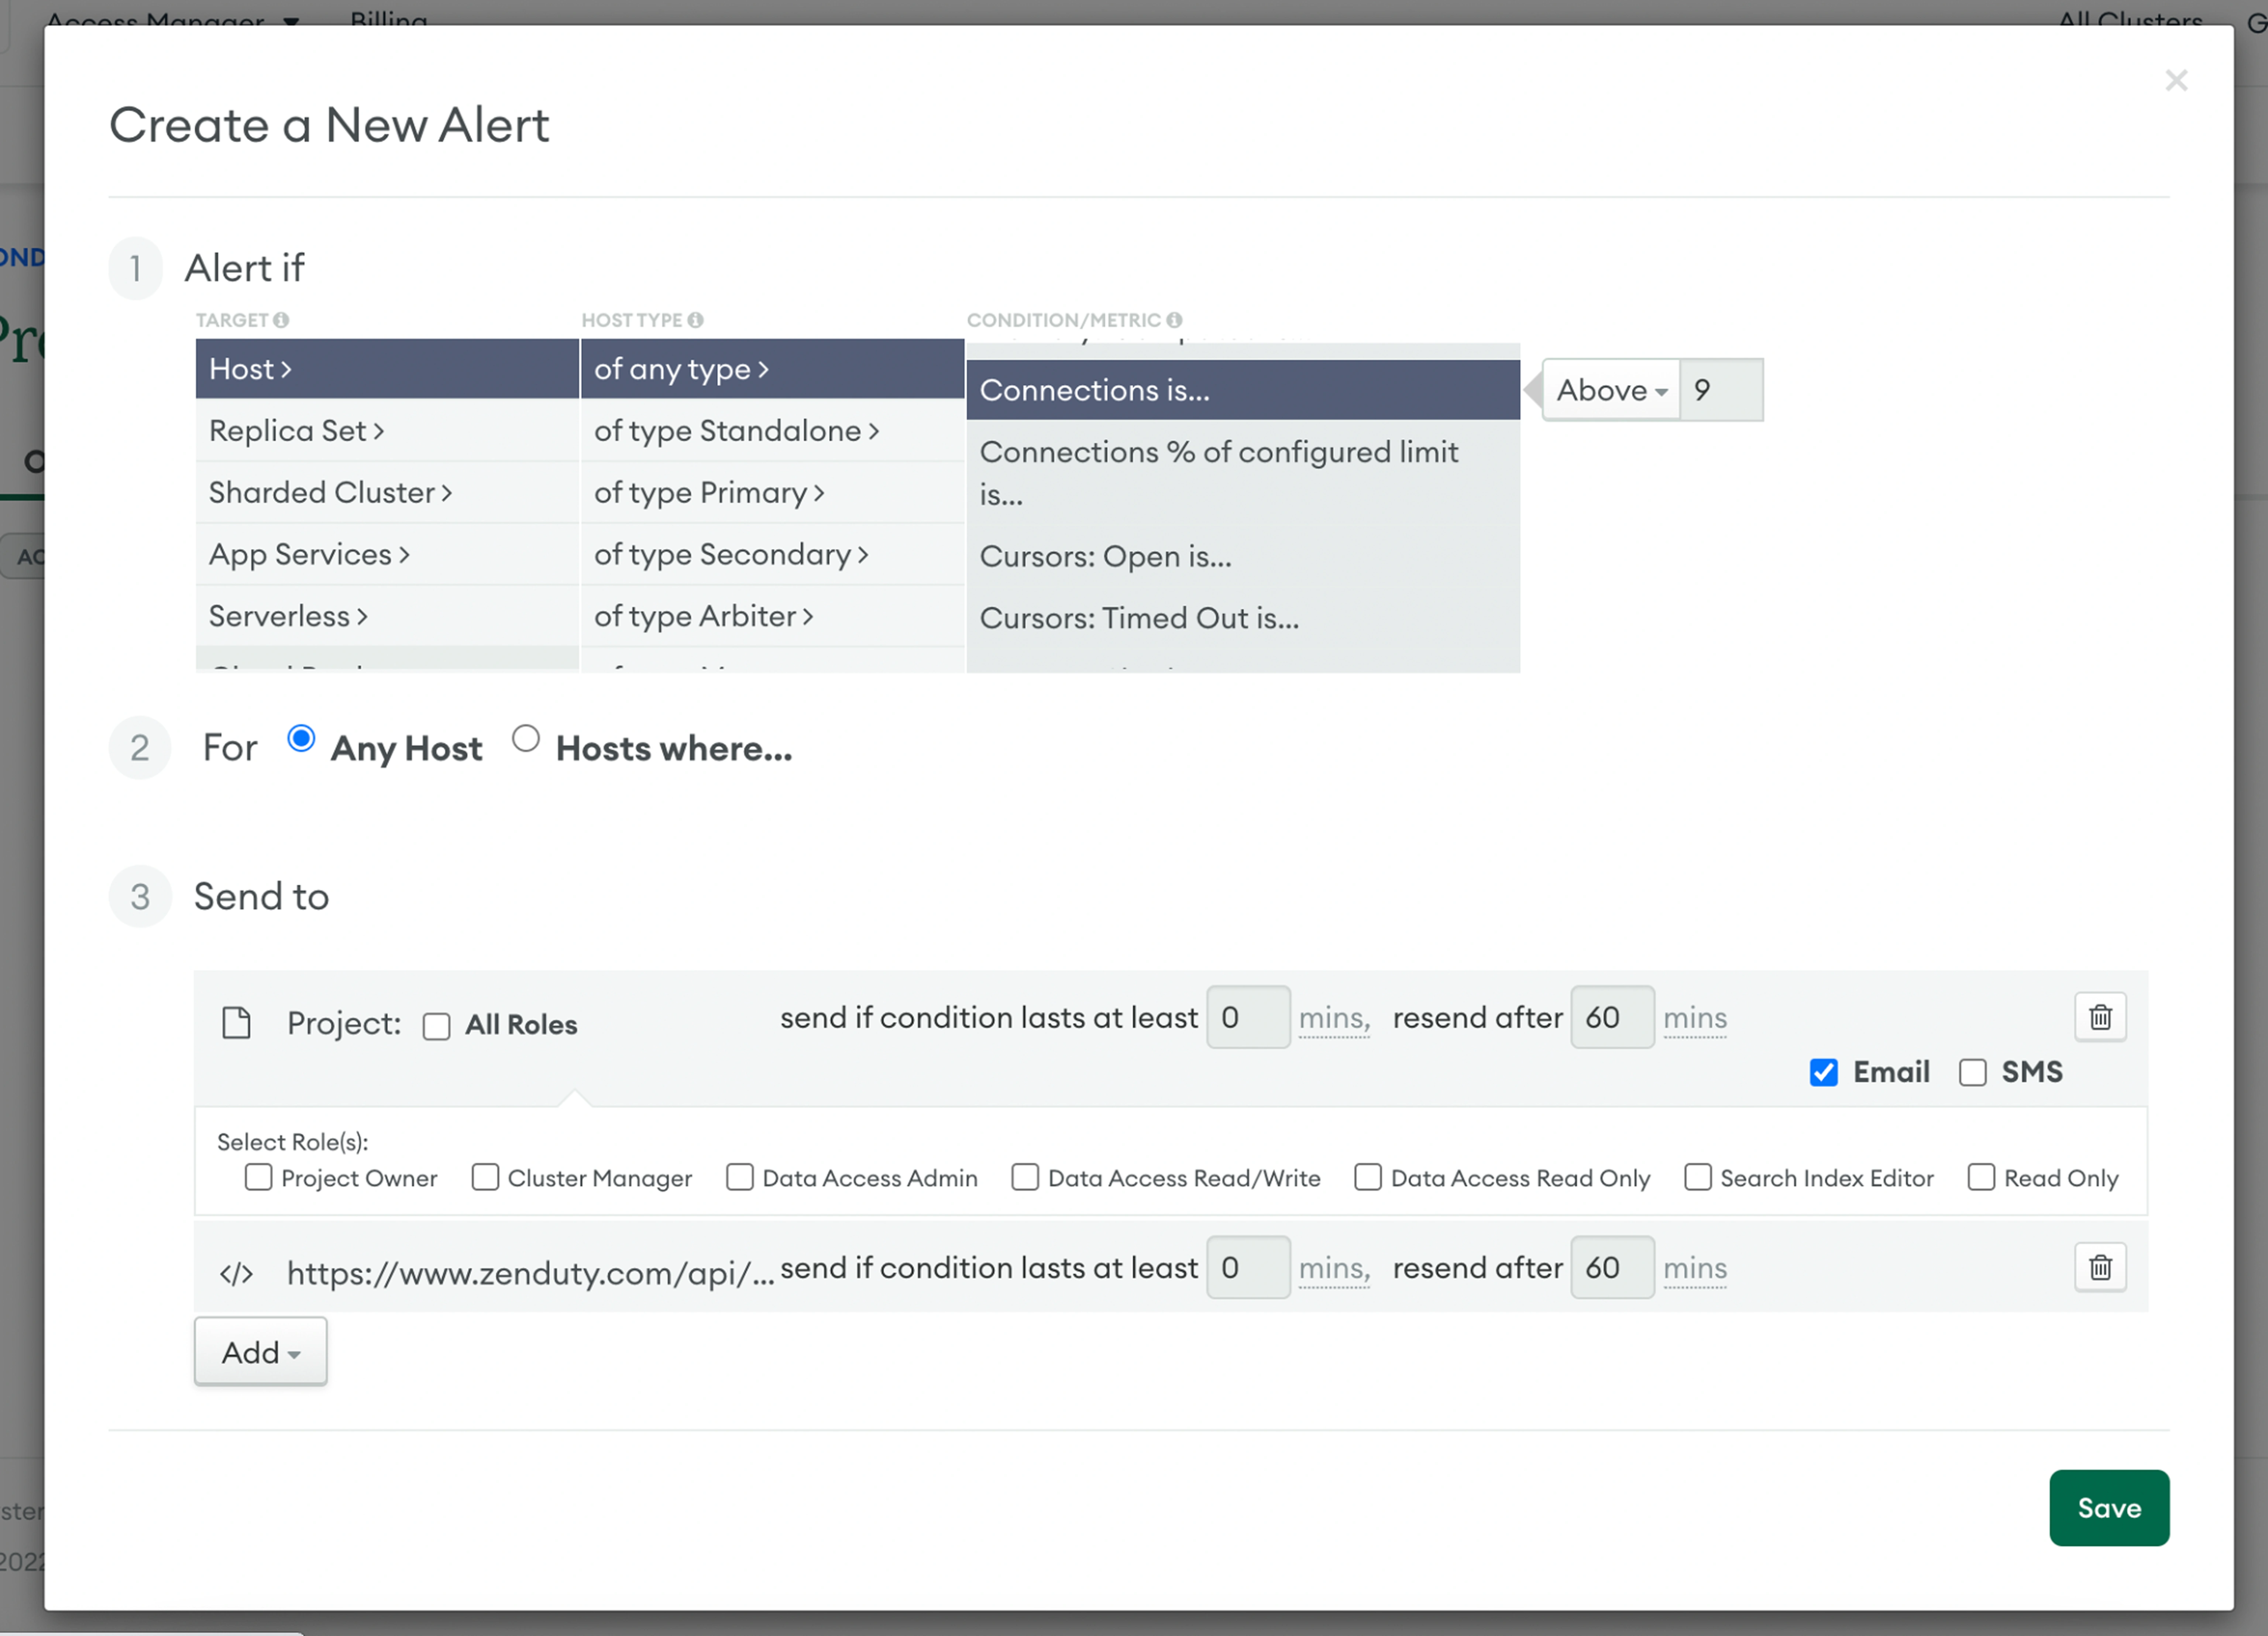The height and width of the screenshot is (1636, 2268).
Task: Open the Add notification dropdown
Action: [x=260, y=1352]
